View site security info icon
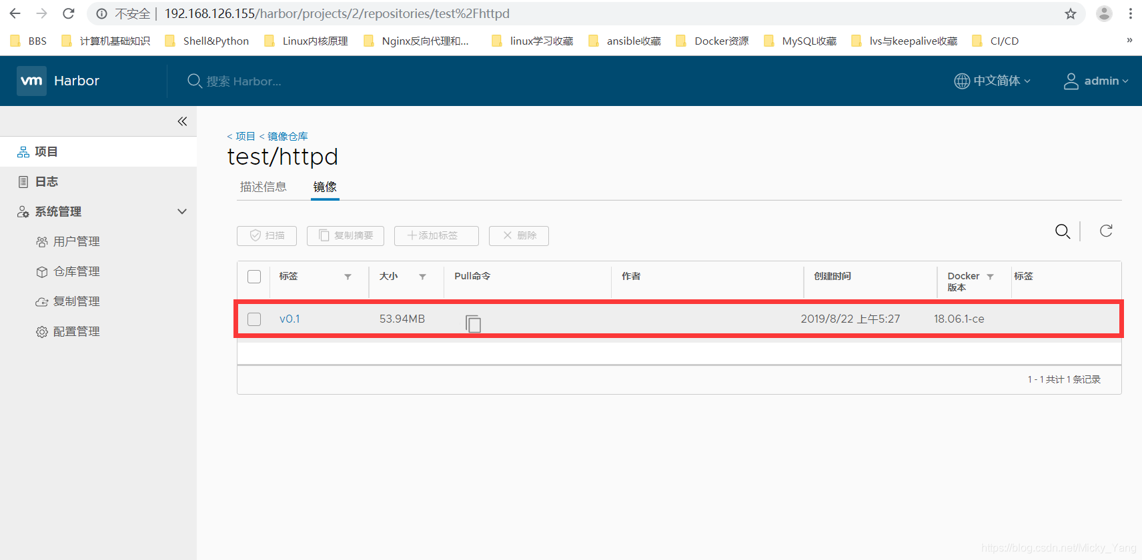Screen dimensions: 1142x560 click(101, 14)
